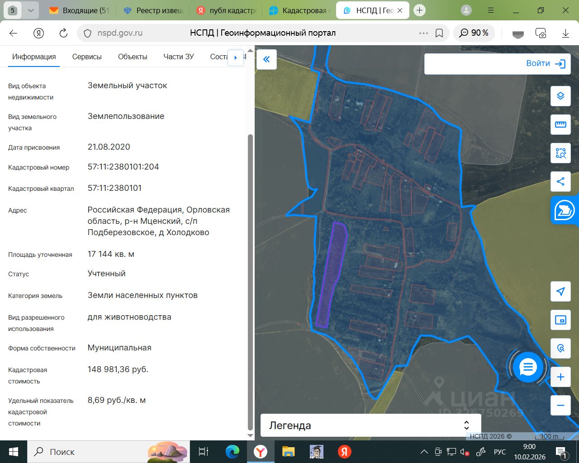Open the browser hamburger menu
This screenshot has height=463, width=579.
tap(491, 10)
